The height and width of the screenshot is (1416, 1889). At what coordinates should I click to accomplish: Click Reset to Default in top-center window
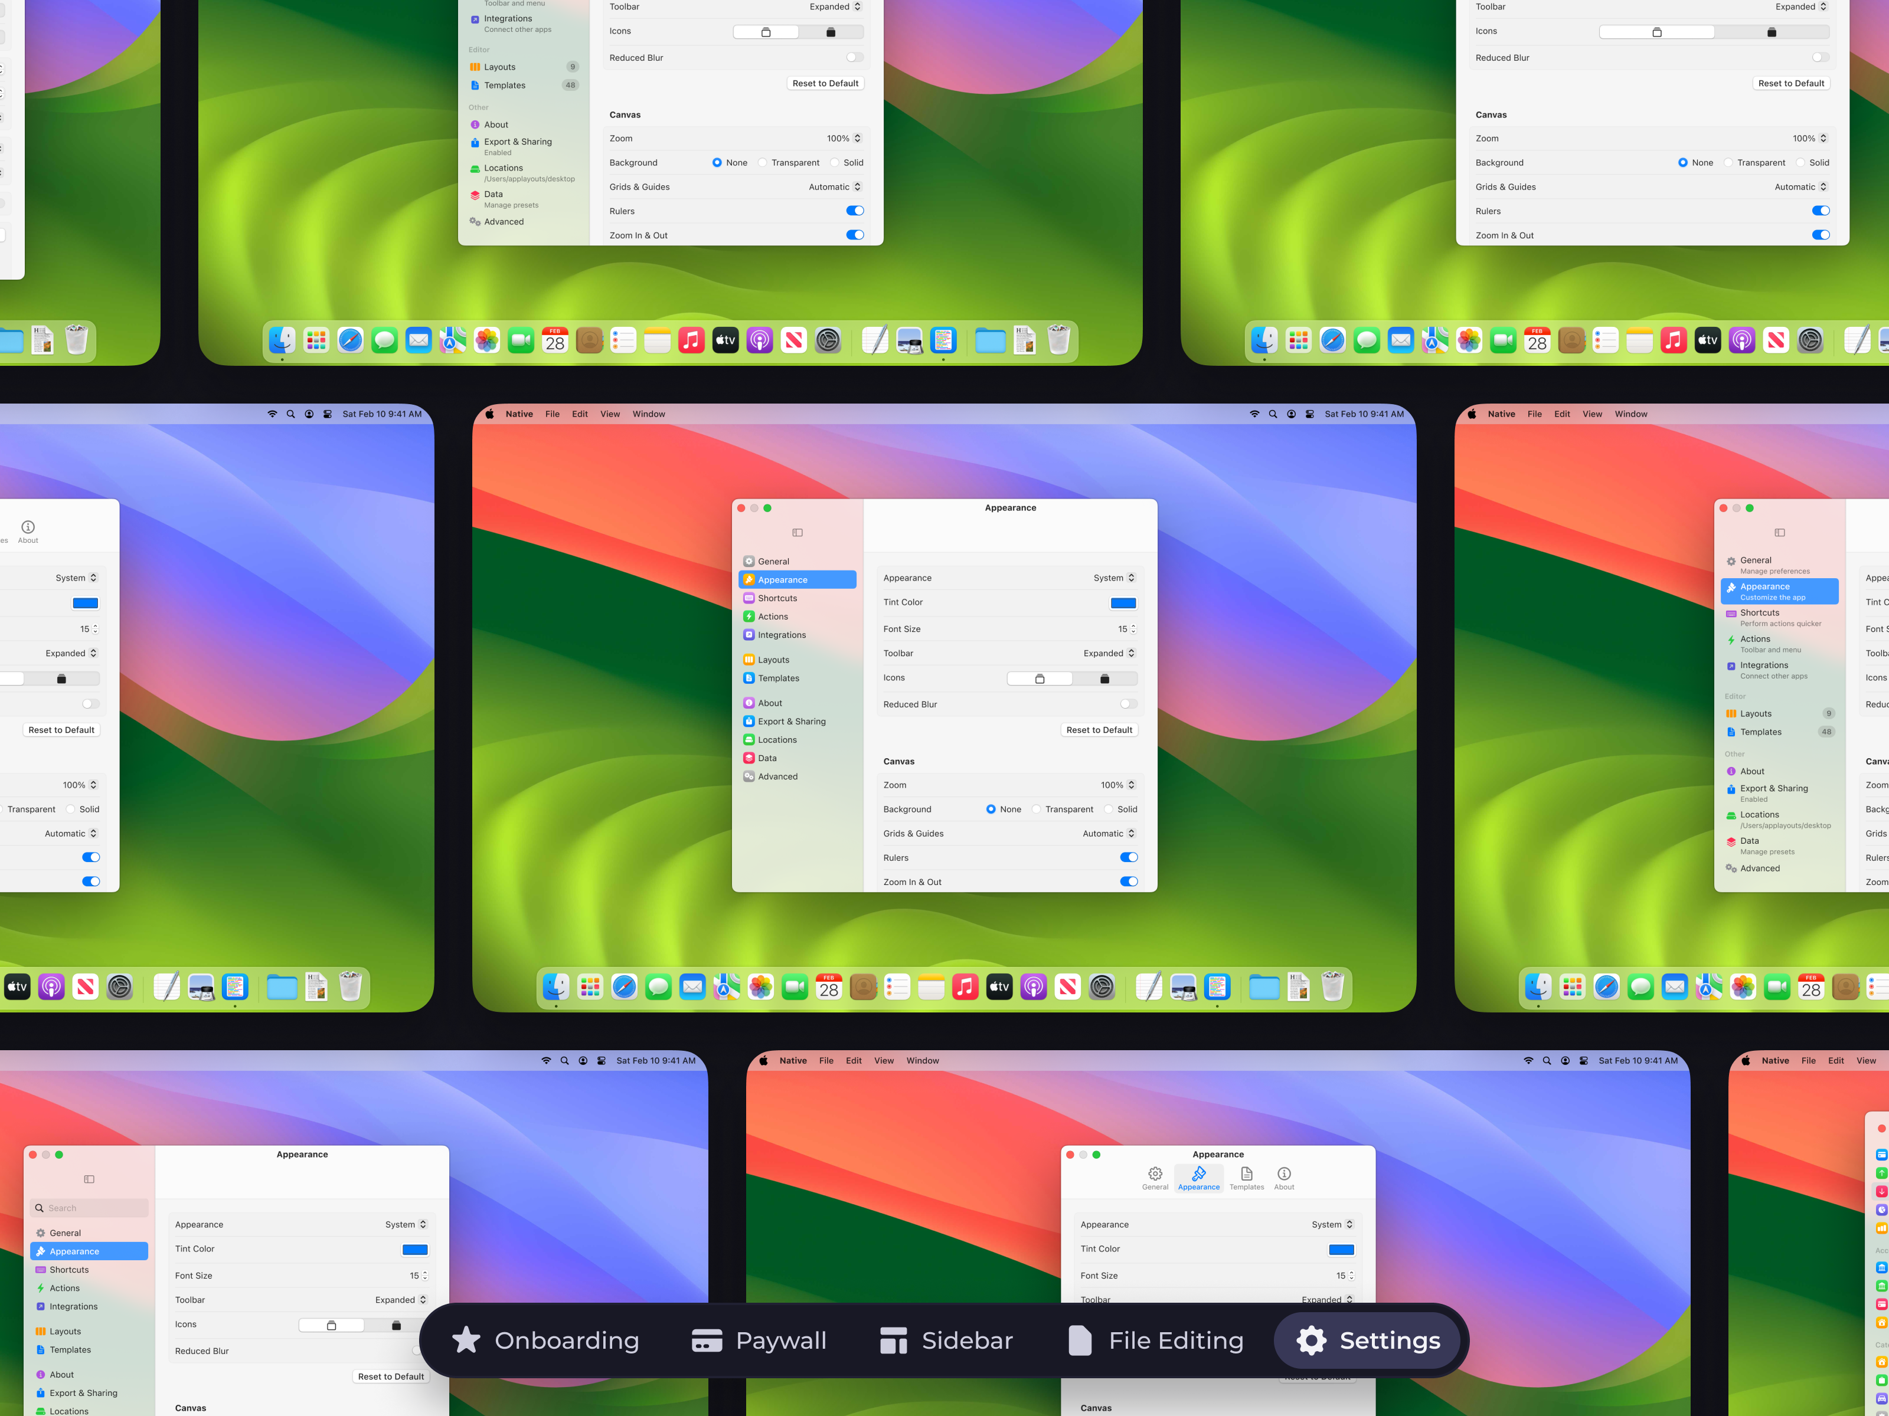tap(825, 83)
